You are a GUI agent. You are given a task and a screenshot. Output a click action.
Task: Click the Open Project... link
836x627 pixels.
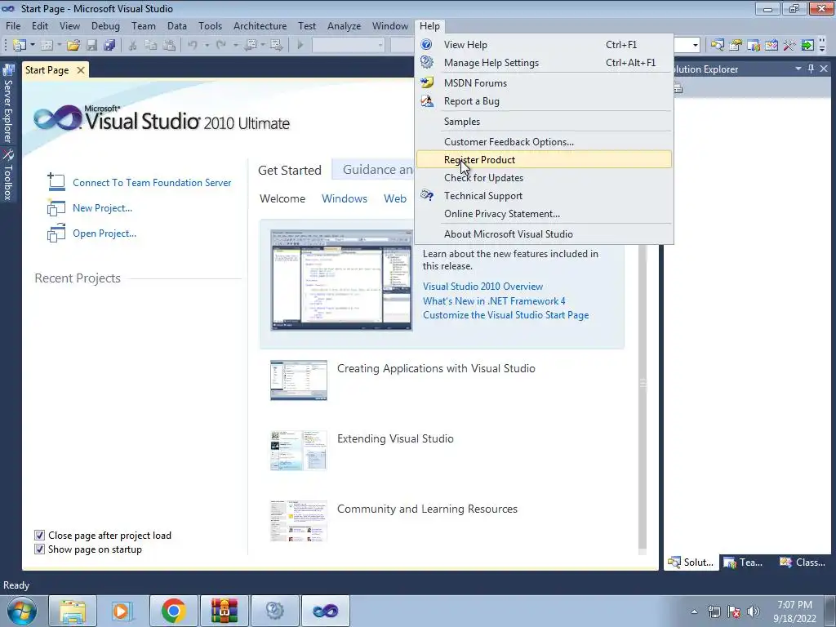click(x=104, y=233)
